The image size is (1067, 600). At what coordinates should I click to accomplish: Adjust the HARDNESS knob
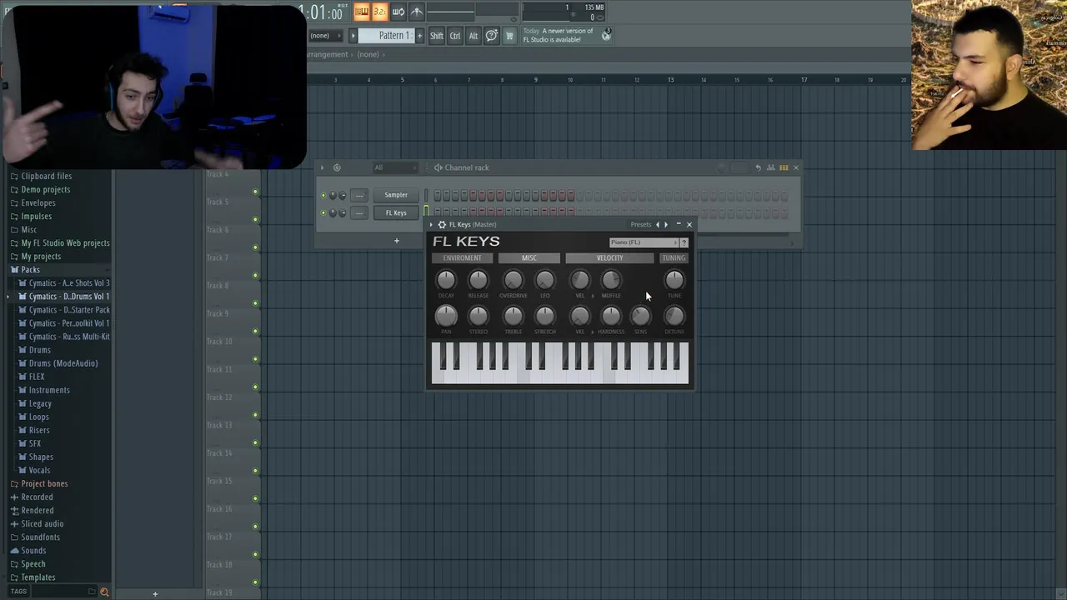pyautogui.click(x=610, y=316)
